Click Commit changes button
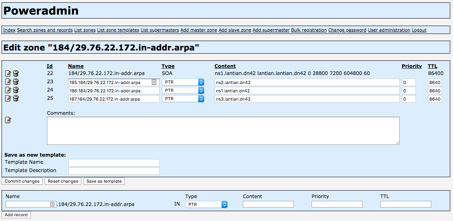The width and height of the screenshot is (453, 221). coord(22,181)
